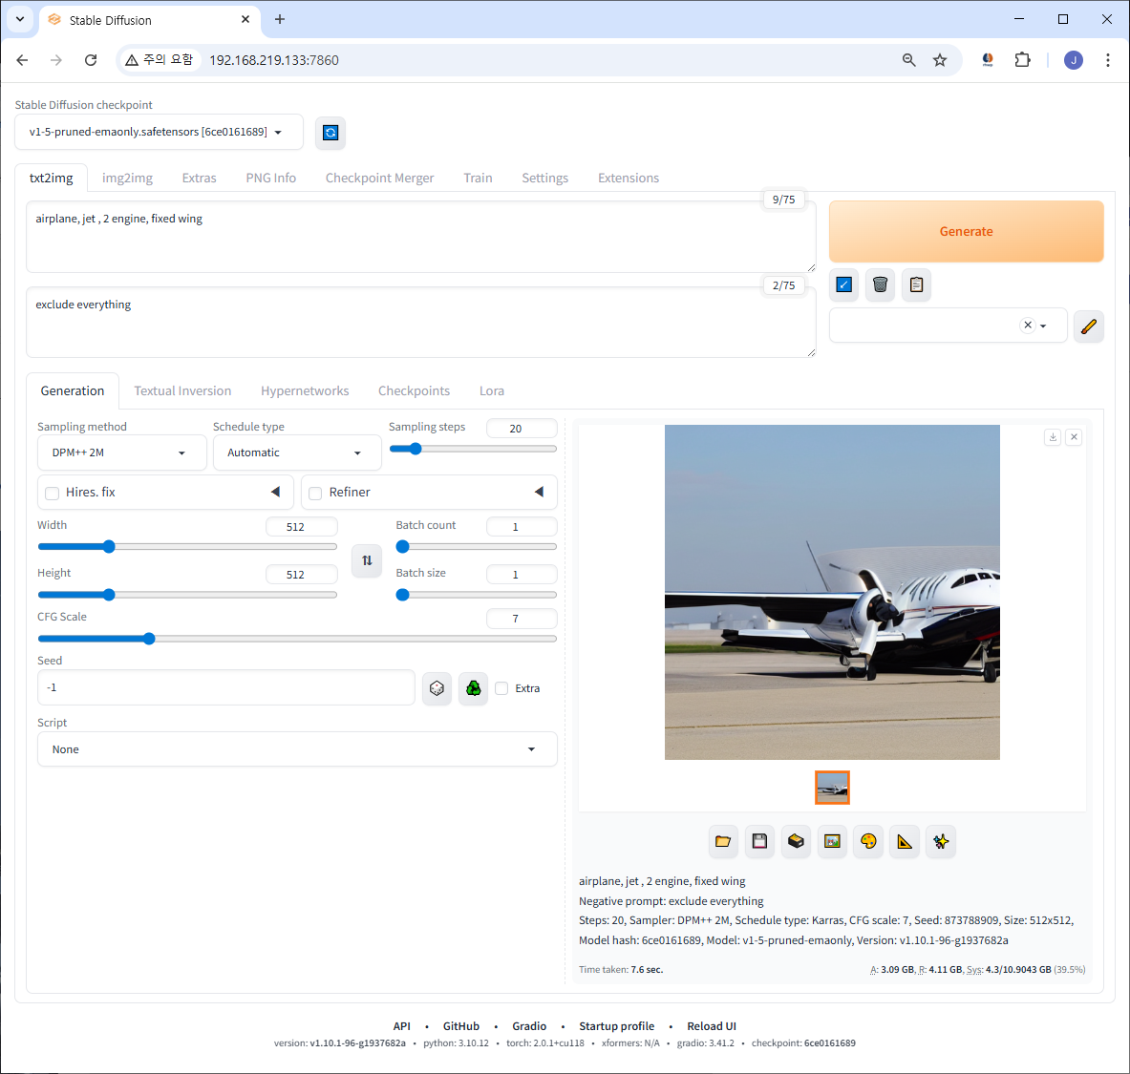Download the generated image icon

coord(1053,437)
